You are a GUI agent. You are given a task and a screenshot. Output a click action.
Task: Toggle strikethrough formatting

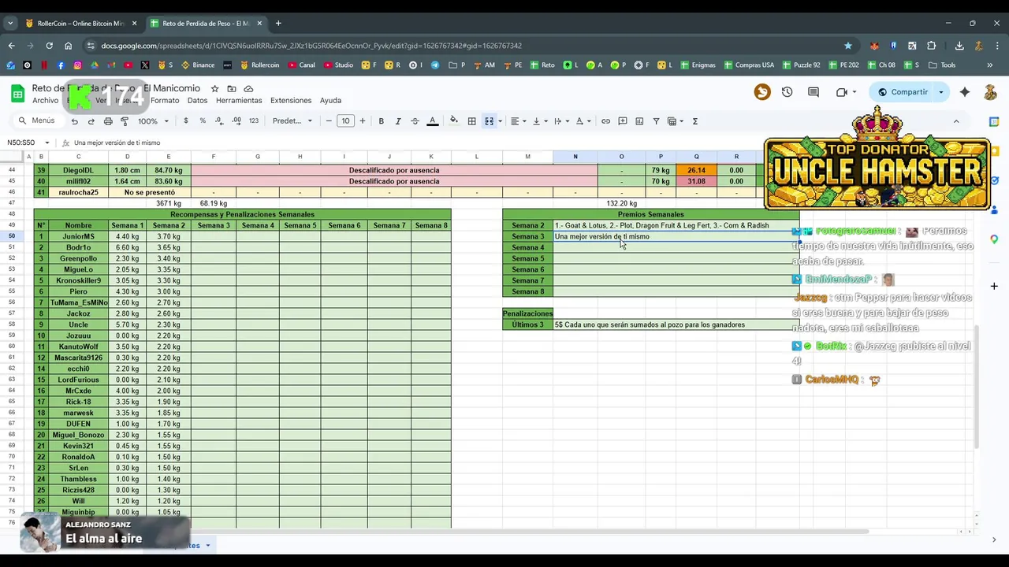(x=415, y=121)
